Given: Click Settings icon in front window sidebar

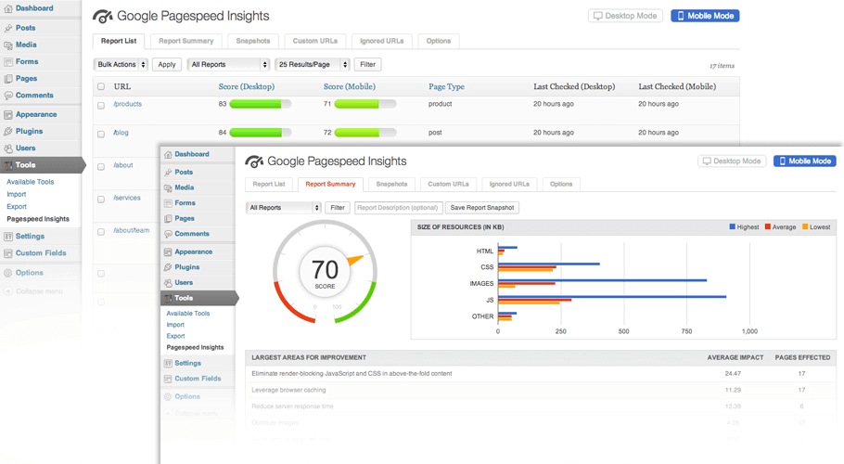Looking at the screenshot, I should click(x=168, y=364).
